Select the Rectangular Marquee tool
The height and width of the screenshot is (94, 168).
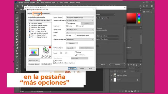[17, 16]
